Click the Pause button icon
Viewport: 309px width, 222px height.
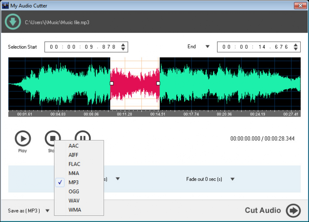pos(82,136)
